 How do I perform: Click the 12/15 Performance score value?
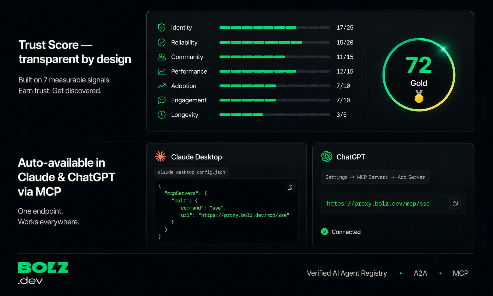[x=345, y=72]
